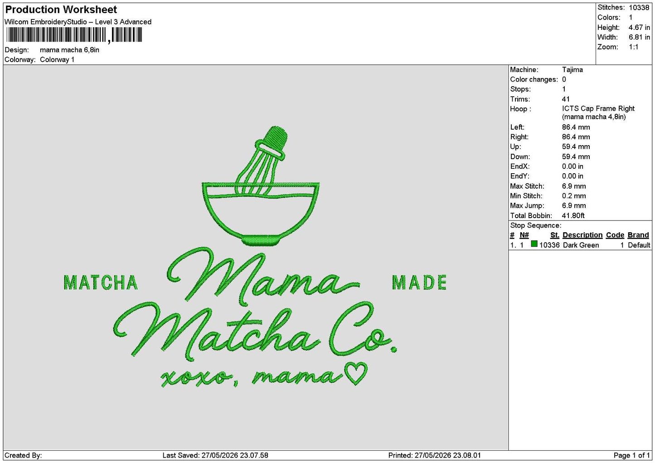Click the Min Stitch value '0.2 mm'
Image resolution: width=655 pixels, height=463 pixels.
point(574,196)
